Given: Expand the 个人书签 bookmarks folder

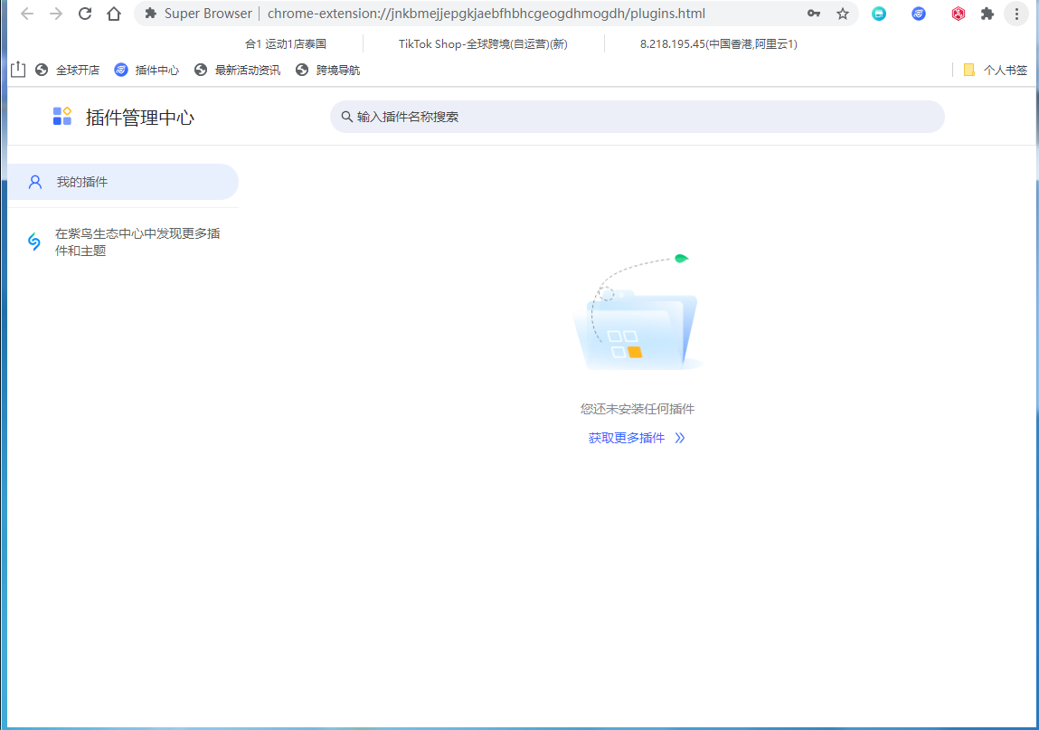Looking at the screenshot, I should 996,70.
